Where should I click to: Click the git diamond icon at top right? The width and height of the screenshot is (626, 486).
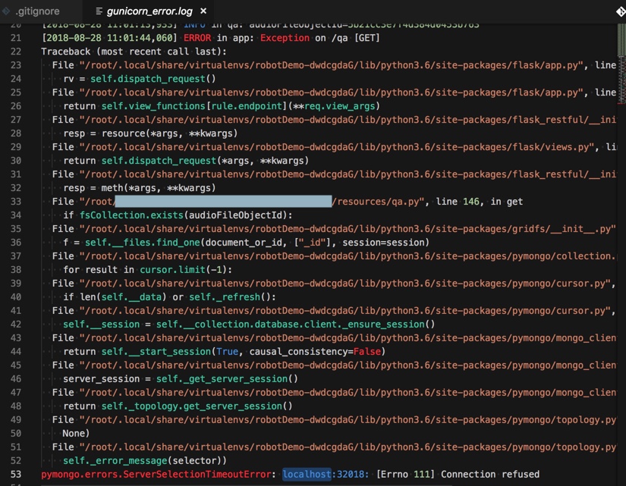click(621, 11)
